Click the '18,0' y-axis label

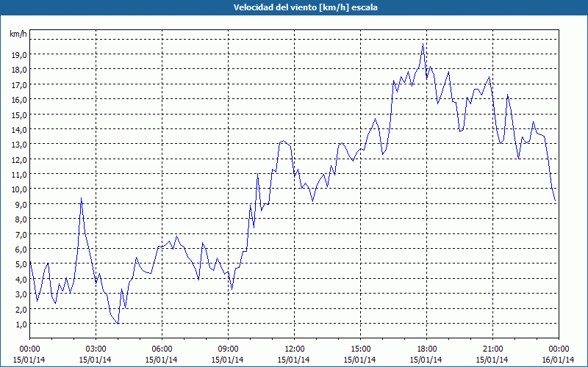coord(19,70)
